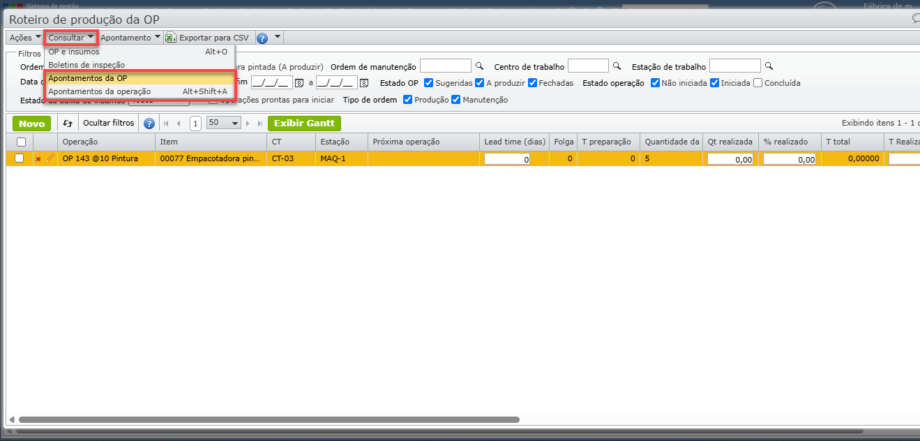Open the Ações menu
920x441 pixels.
tap(25, 38)
